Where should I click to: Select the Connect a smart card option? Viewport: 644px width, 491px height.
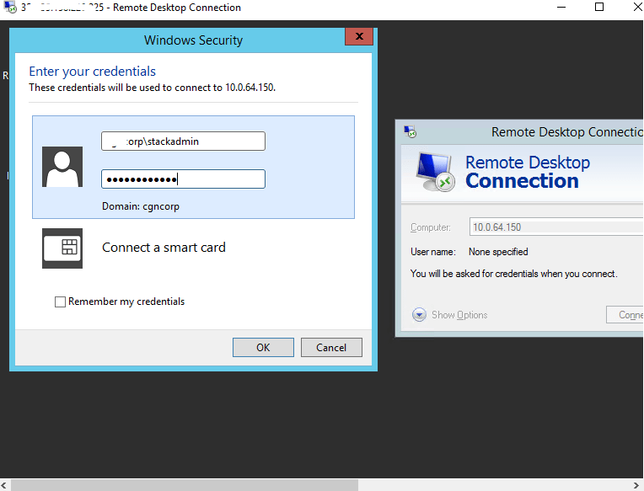(x=164, y=248)
